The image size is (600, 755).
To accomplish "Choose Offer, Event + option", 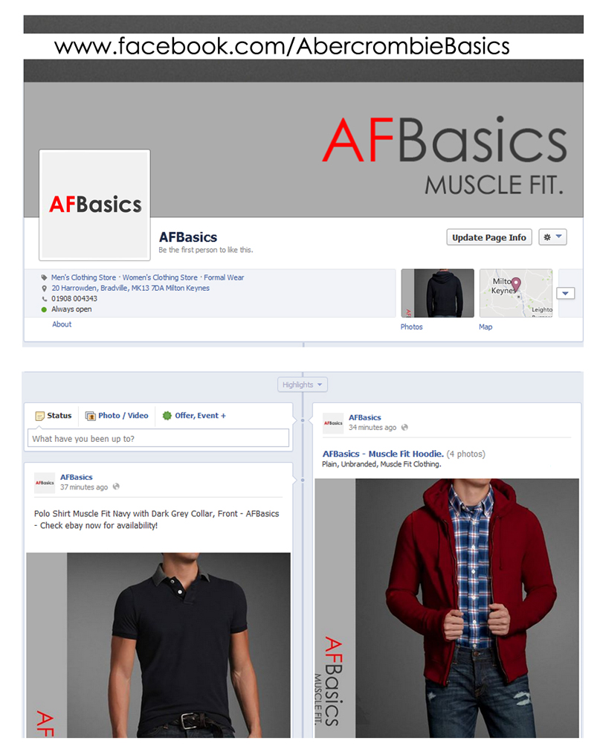I will (194, 416).
